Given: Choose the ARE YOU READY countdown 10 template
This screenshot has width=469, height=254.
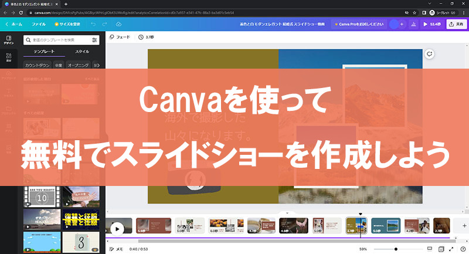Looking at the screenshot, I should tap(42, 197).
